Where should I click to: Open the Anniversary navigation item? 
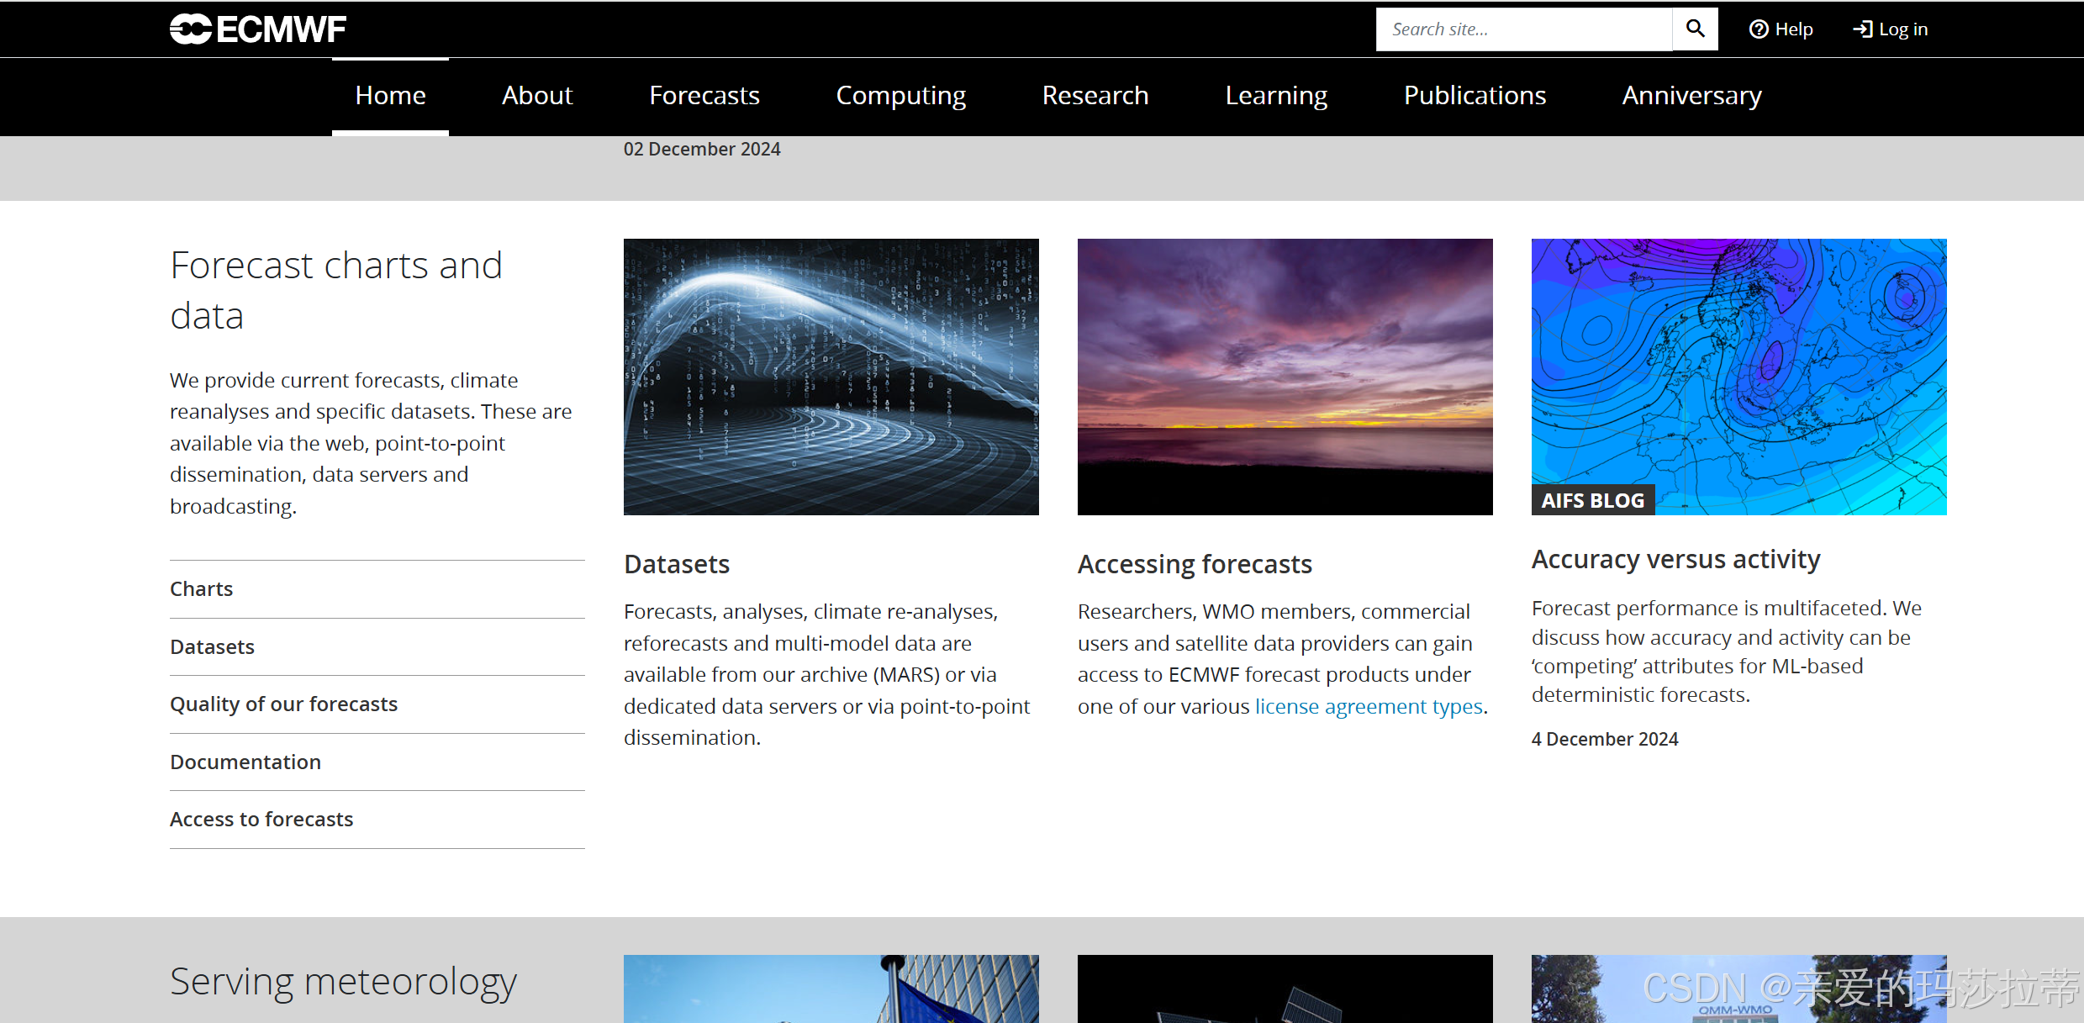(x=1691, y=96)
